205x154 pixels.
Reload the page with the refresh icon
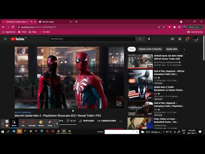point(13,27)
